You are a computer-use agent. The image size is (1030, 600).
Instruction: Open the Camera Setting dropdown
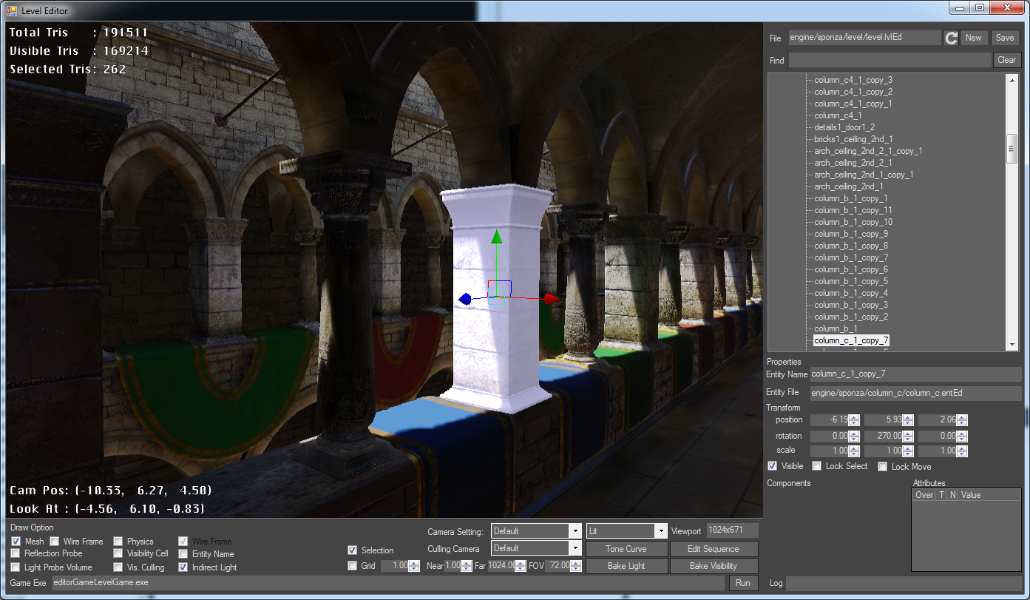tap(536, 531)
